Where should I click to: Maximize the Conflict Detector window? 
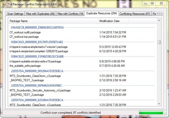tap(152, 3)
